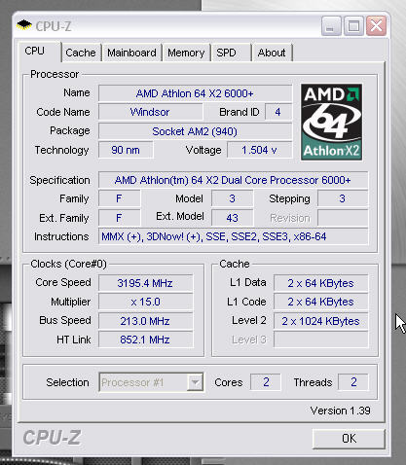The height and width of the screenshot is (465, 406).
Task: Click the Instructions field listing MMX, SSE
Action: coord(233,236)
